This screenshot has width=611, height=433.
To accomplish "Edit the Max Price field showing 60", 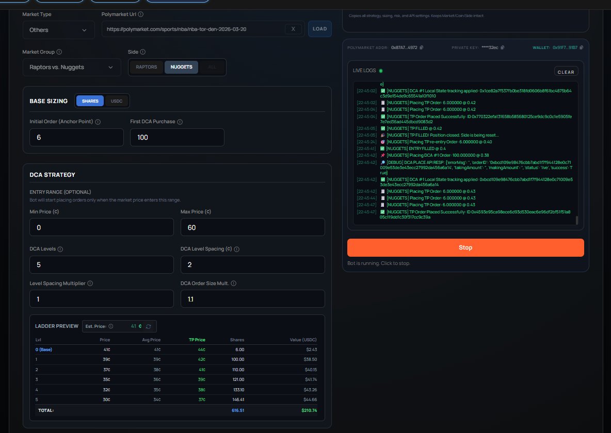I will point(252,227).
